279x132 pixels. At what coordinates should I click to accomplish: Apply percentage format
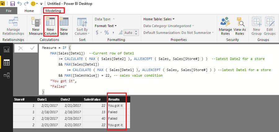click(107, 33)
